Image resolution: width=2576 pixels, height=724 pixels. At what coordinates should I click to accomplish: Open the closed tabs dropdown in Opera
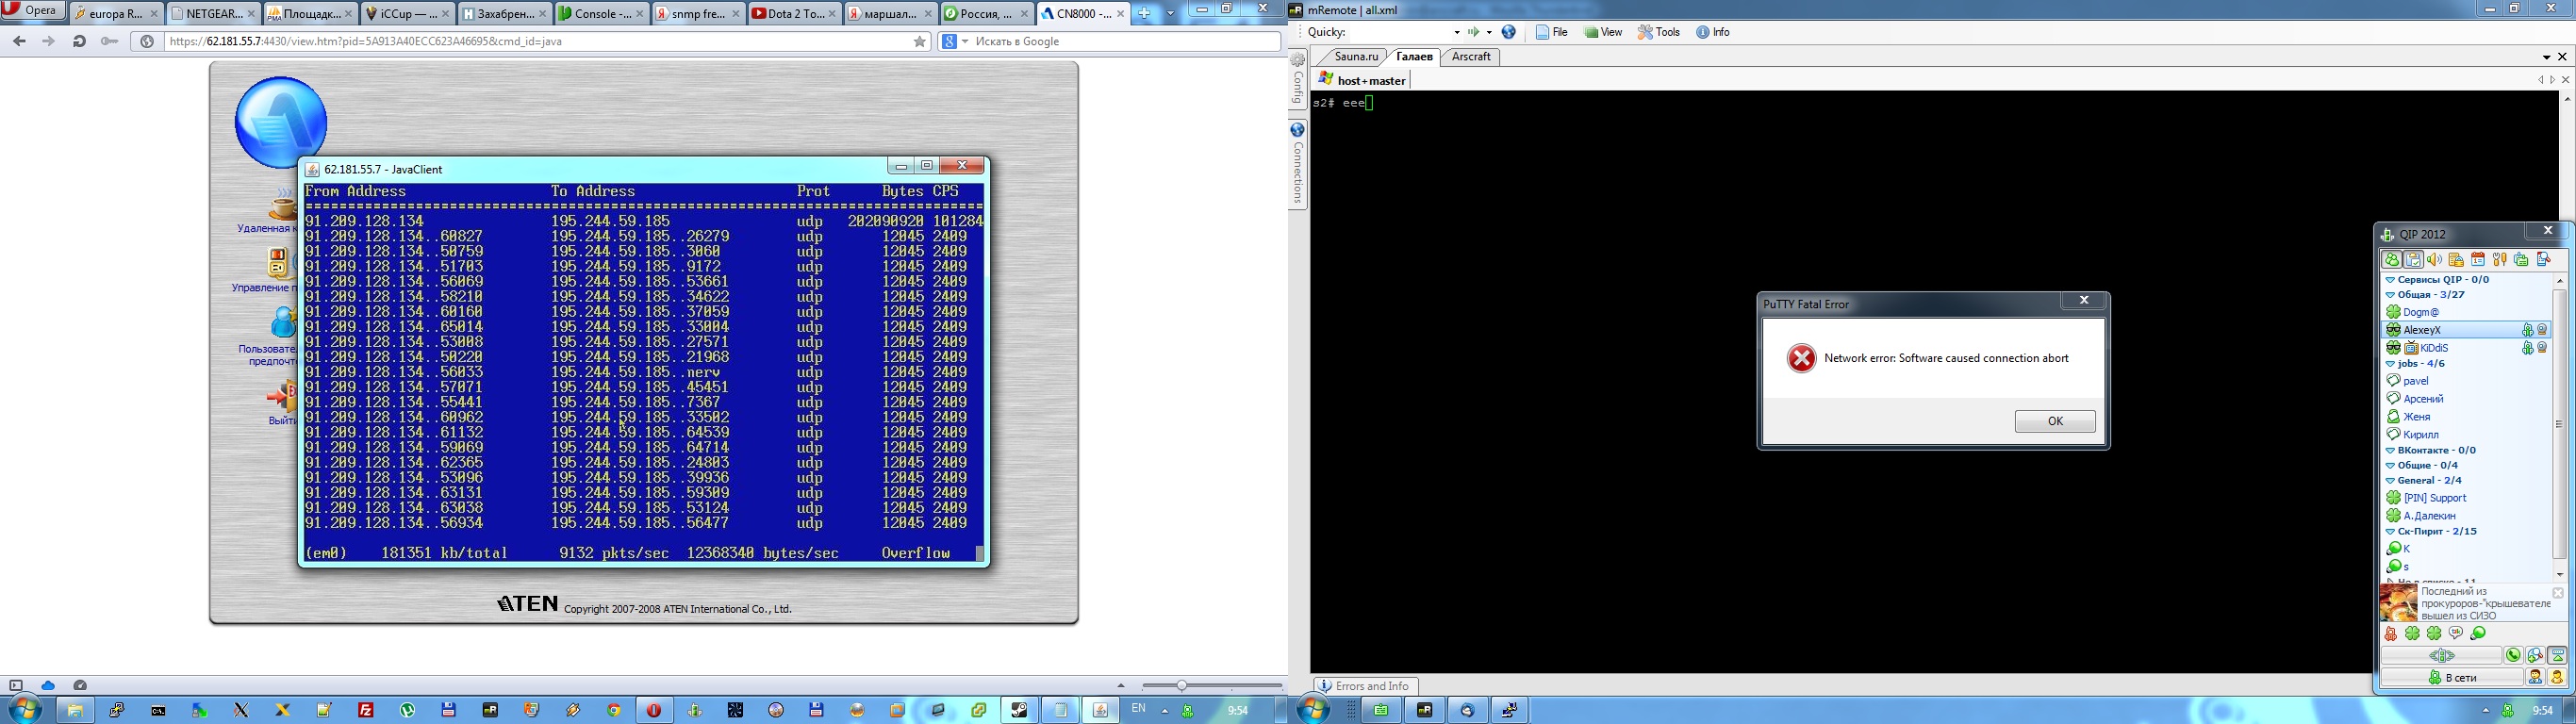(x=1170, y=13)
